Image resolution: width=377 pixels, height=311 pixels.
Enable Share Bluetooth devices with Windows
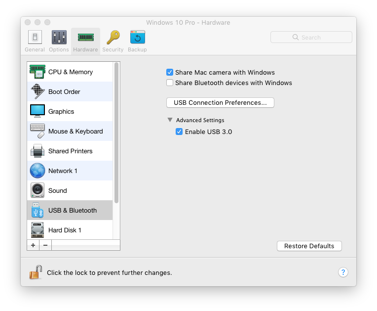pos(170,83)
